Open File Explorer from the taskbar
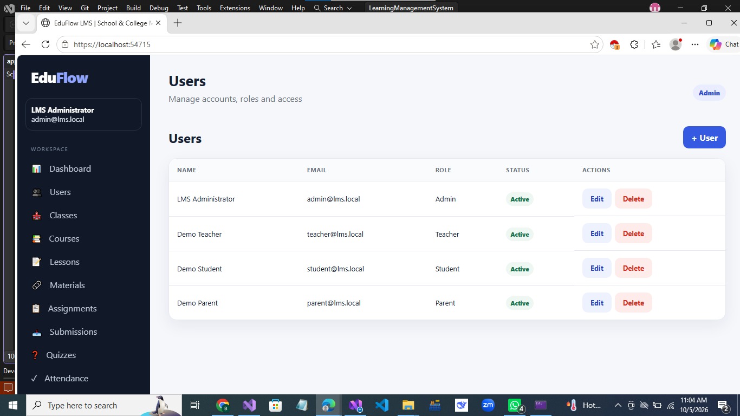This screenshot has width=740, height=416. (408, 405)
